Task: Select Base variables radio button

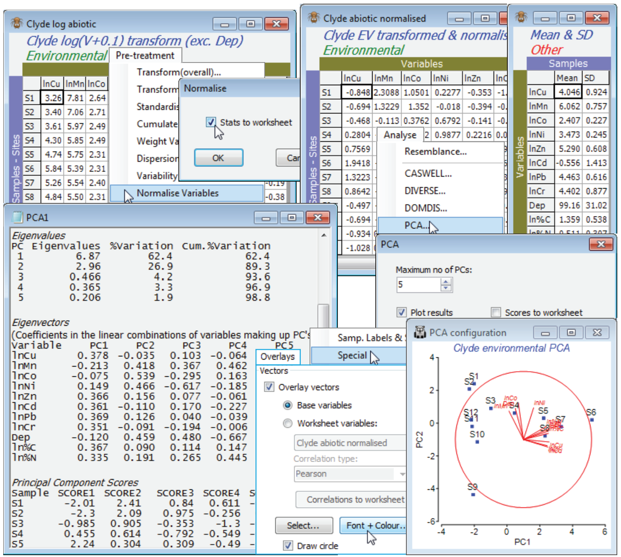Action: (288, 405)
